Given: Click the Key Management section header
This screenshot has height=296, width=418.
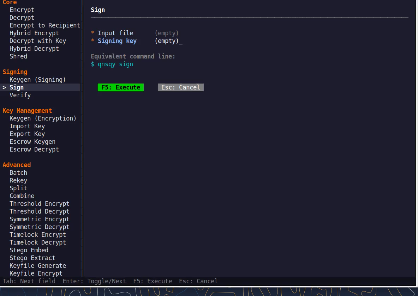Looking at the screenshot, I should point(27,110).
